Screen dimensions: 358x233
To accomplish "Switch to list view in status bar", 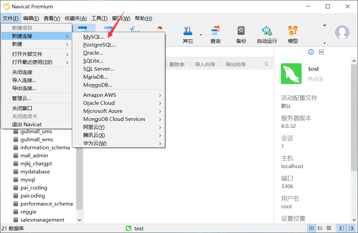I will coord(320,228).
